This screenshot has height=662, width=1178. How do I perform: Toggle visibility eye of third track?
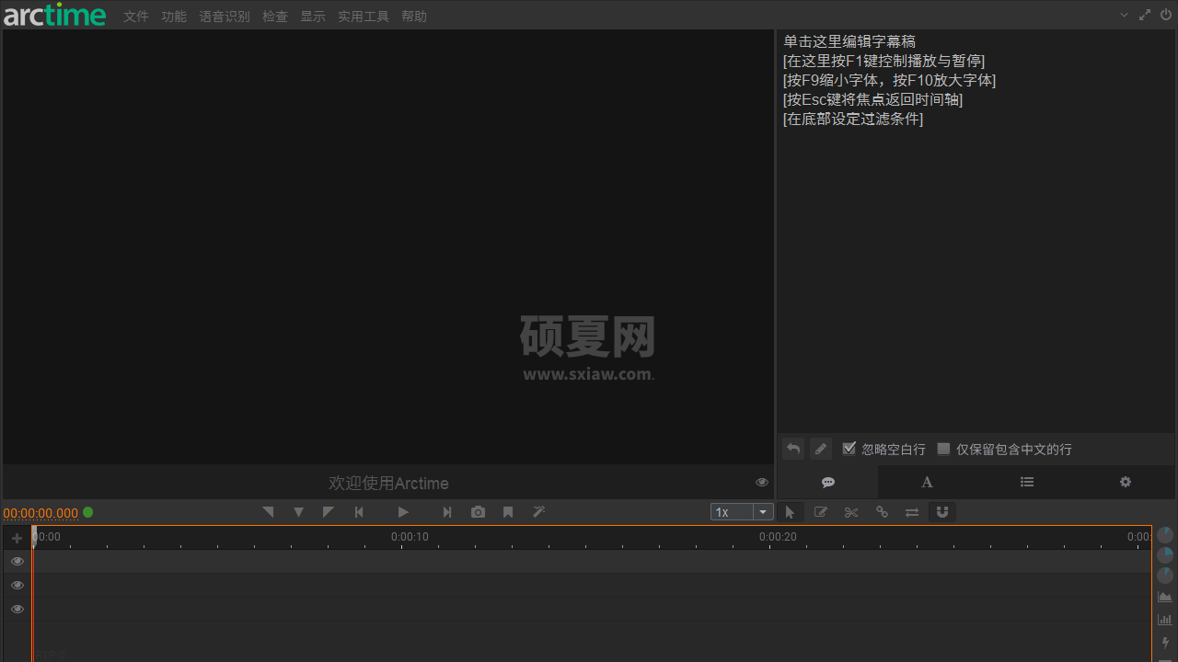tap(17, 609)
